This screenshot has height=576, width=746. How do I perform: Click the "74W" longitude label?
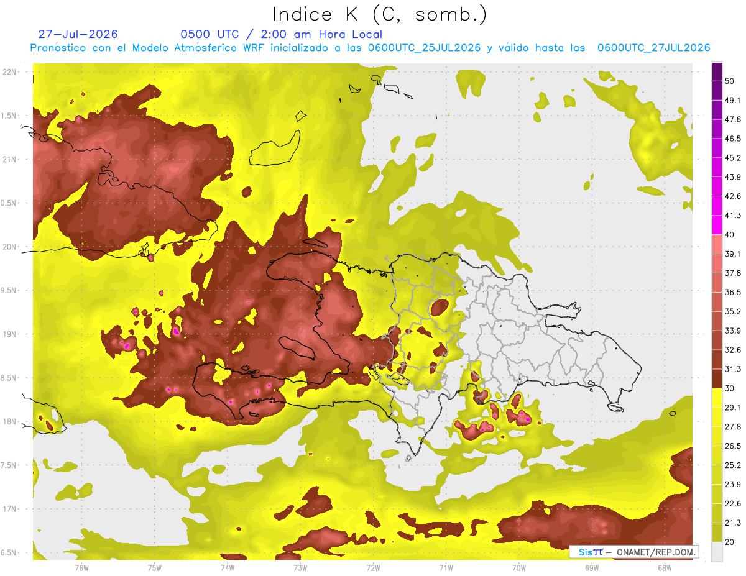click(x=227, y=567)
